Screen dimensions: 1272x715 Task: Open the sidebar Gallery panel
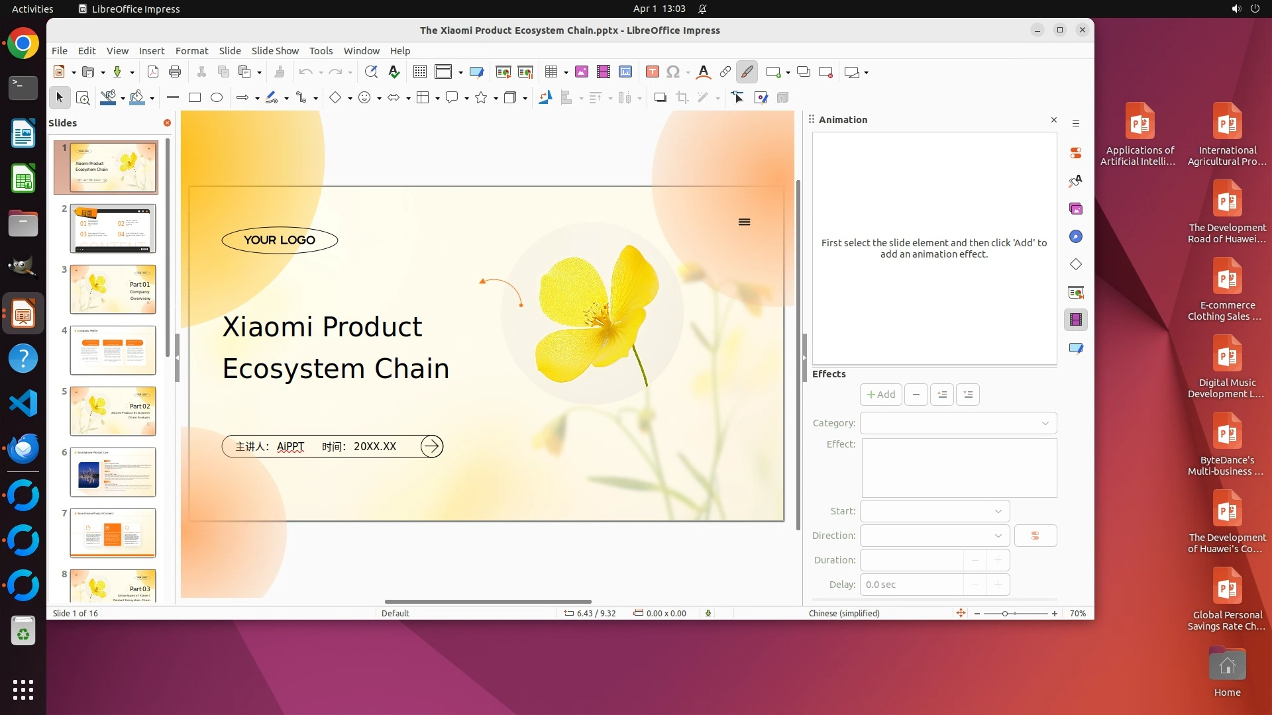1076,209
